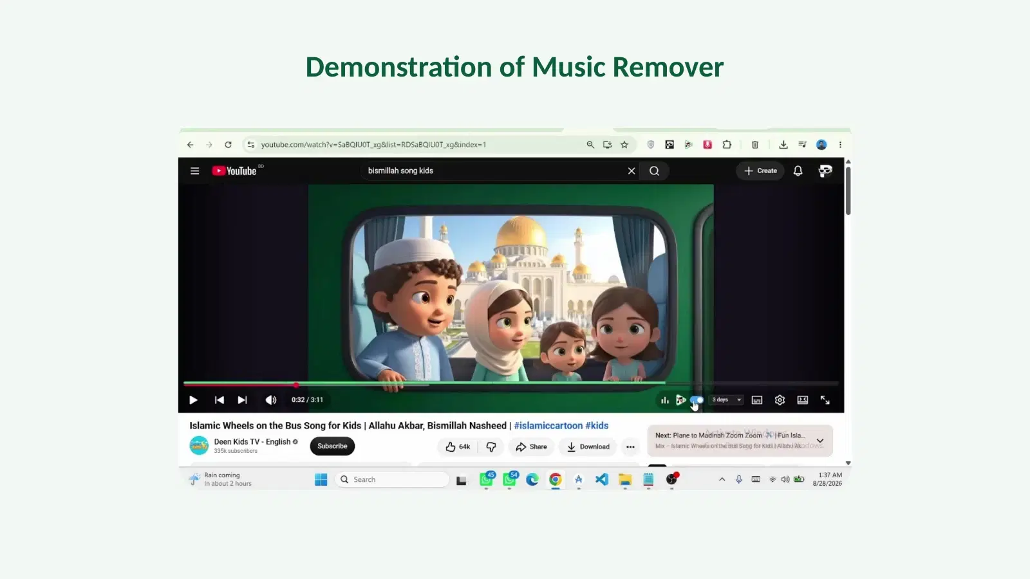Open video settings gear
1030x579 pixels.
click(x=780, y=400)
